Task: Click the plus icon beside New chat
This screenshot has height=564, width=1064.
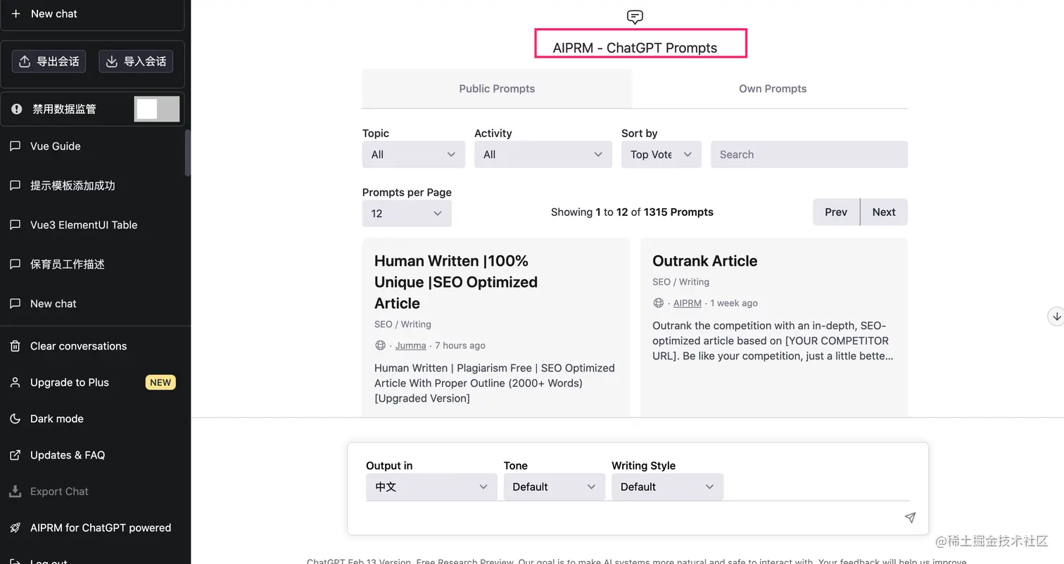Action: 15,13
